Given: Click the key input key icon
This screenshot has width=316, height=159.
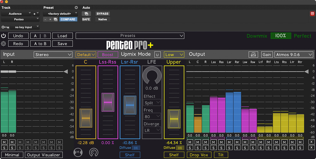Looking at the screenshot, I should pos(5,27).
